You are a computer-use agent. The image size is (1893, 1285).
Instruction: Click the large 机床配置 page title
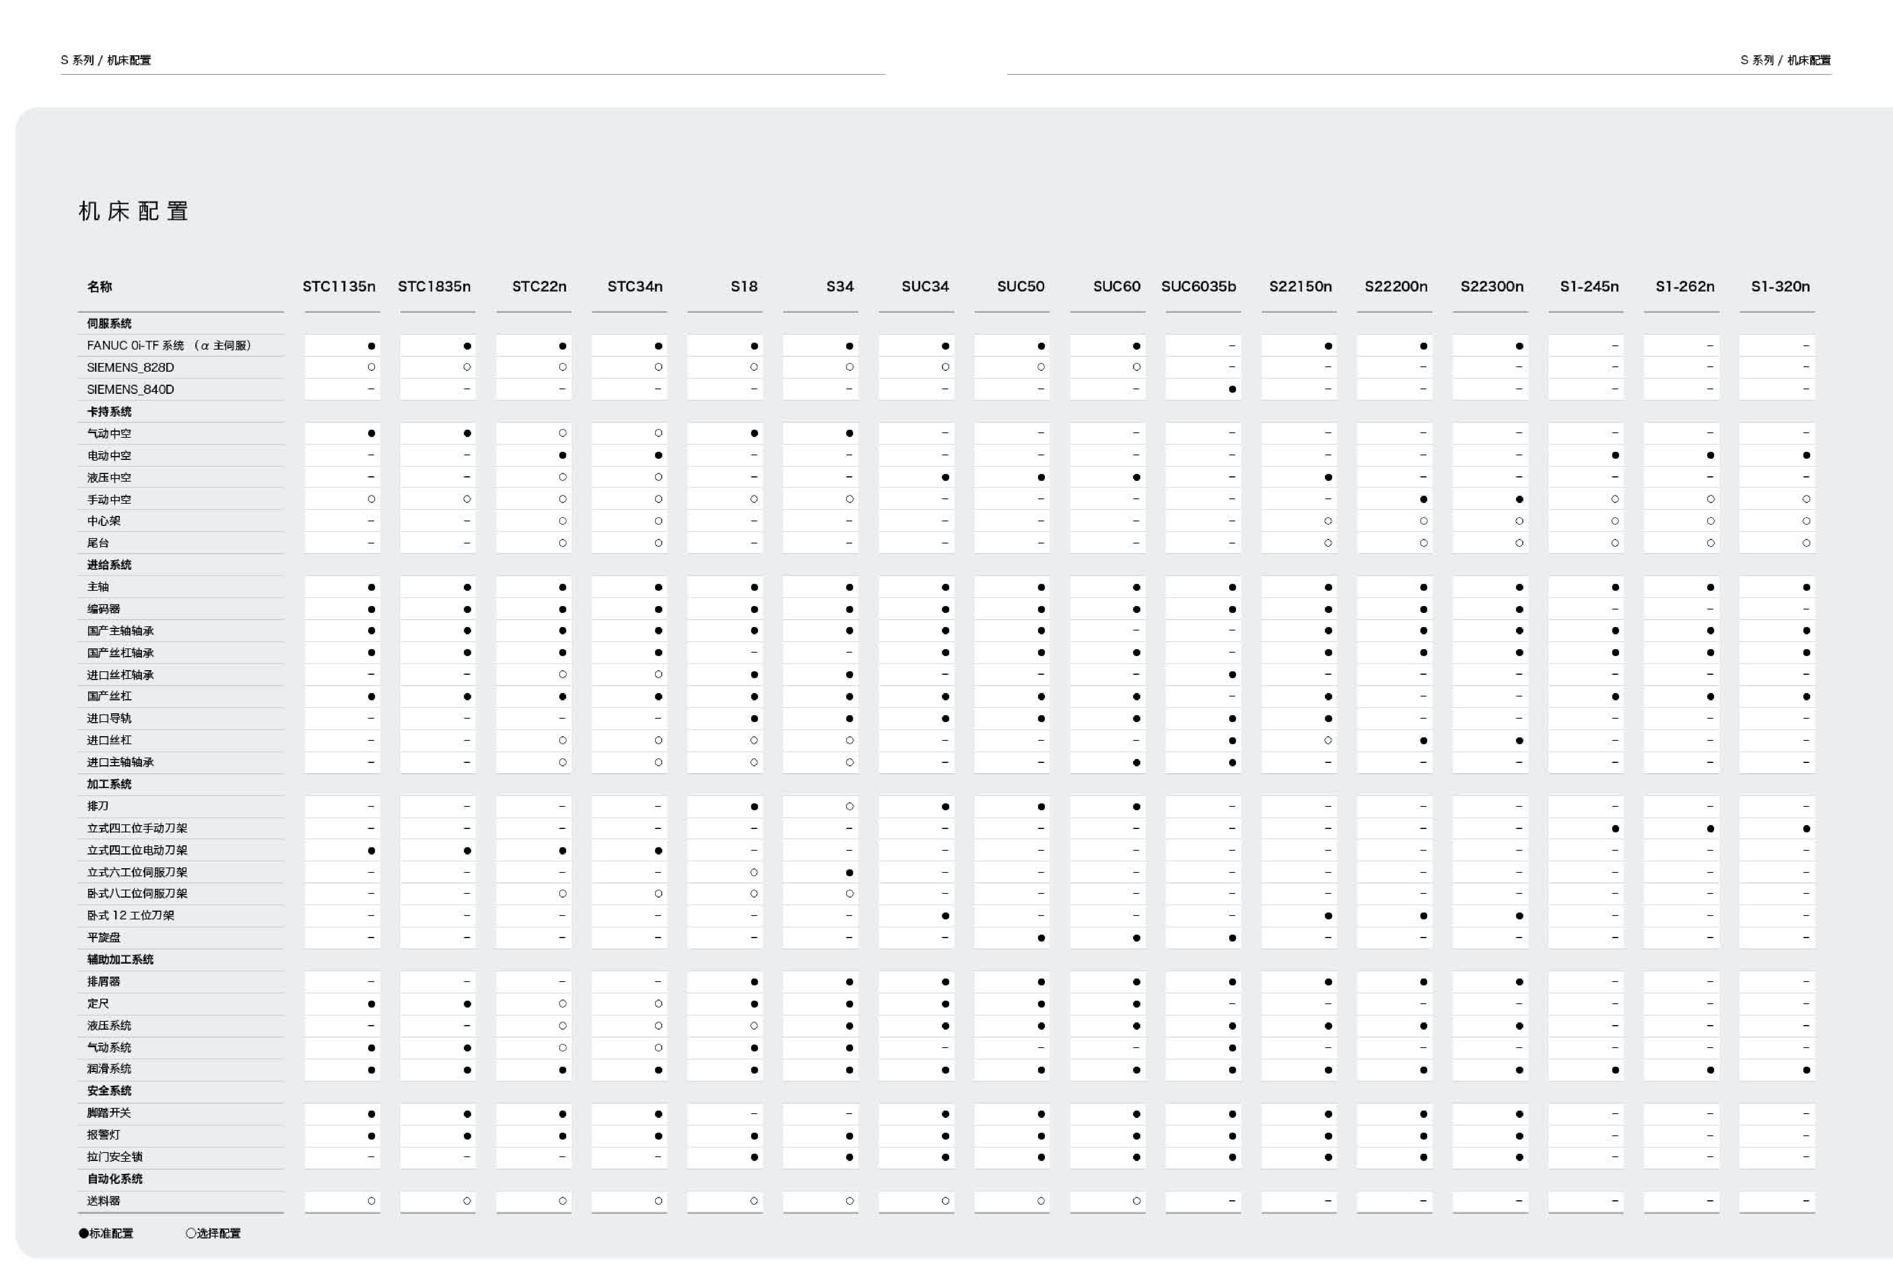pos(134,212)
